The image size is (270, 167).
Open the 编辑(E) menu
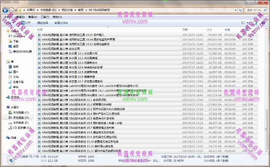coord(20,17)
